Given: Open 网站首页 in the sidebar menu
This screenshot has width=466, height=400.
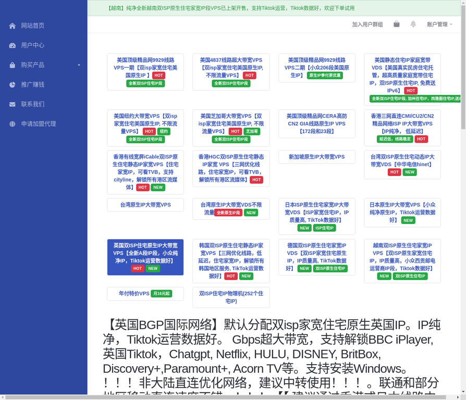Looking at the screenshot, I should (x=32, y=26).
